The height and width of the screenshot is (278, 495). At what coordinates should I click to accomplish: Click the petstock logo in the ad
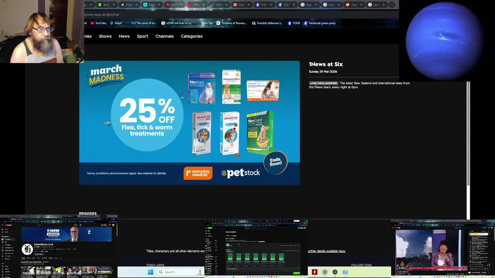pyautogui.click(x=240, y=173)
